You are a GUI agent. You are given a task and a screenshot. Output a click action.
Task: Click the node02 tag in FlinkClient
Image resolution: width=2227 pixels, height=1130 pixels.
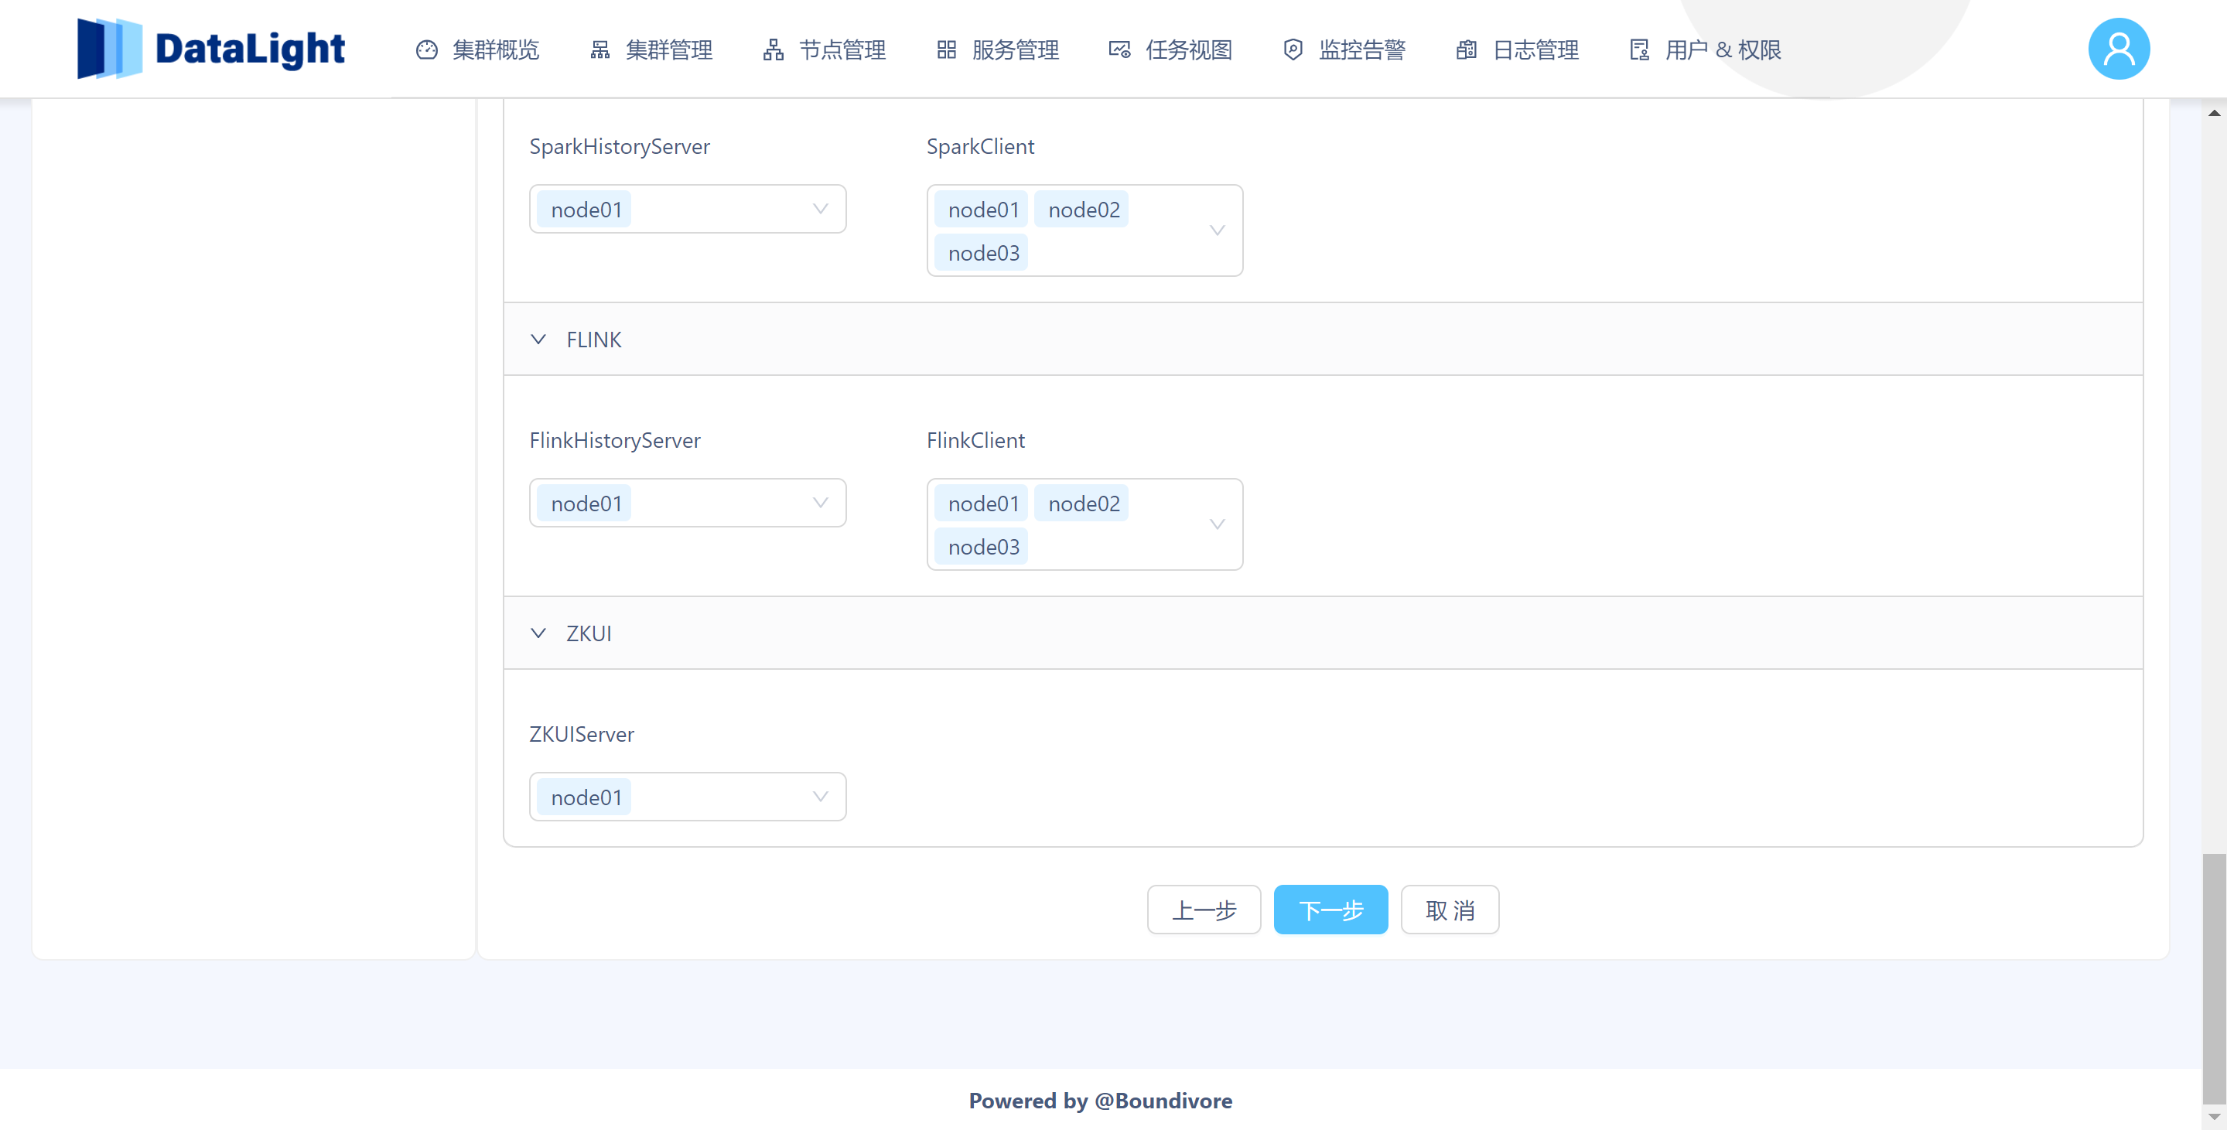tap(1081, 504)
